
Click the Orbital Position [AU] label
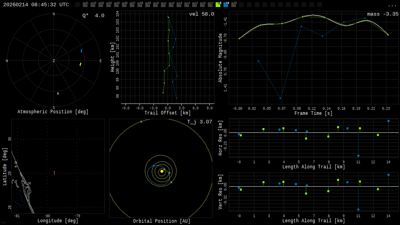(x=162, y=221)
